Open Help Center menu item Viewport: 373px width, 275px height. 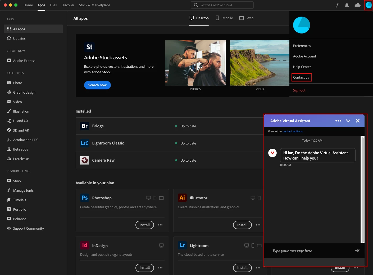coord(302,67)
